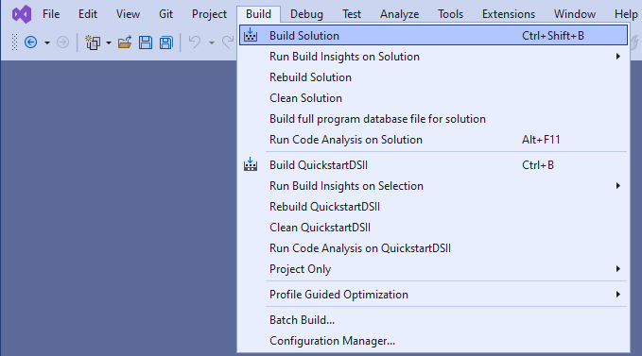The width and height of the screenshot is (642, 356).
Task: Open file using the folder icon
Action: (125, 42)
